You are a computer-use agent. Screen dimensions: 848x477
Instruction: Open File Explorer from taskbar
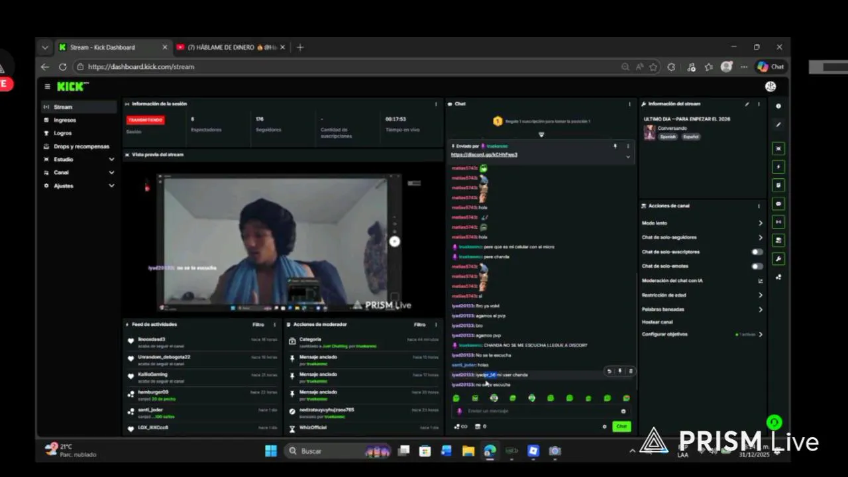point(468,451)
